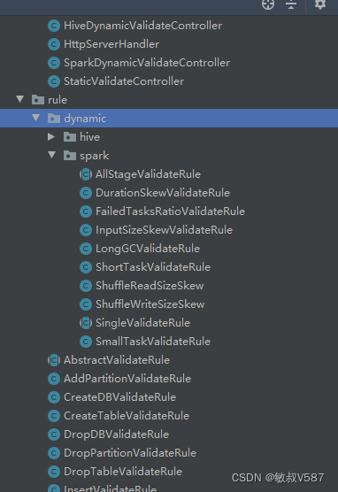This screenshot has height=492, width=338.
Task: Click the hive folder icon
Action: 70,137
